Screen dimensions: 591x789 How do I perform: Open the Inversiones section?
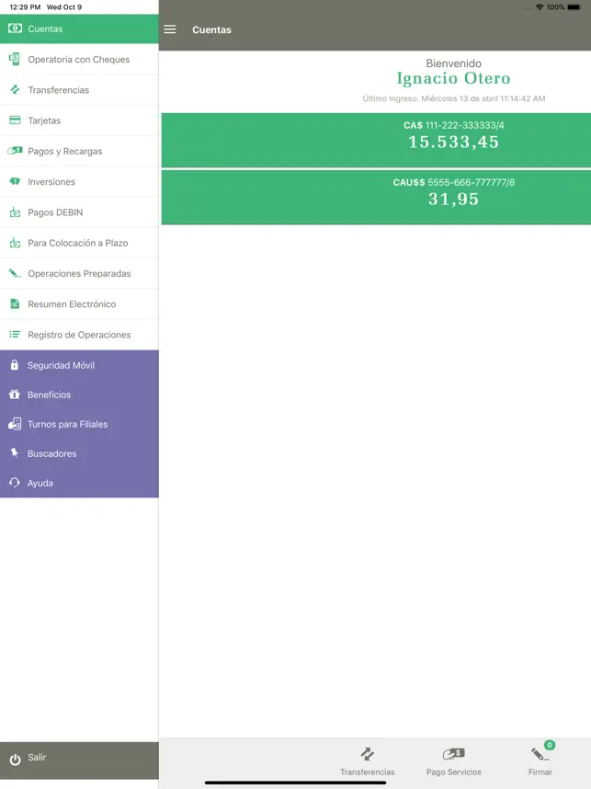[x=51, y=182]
